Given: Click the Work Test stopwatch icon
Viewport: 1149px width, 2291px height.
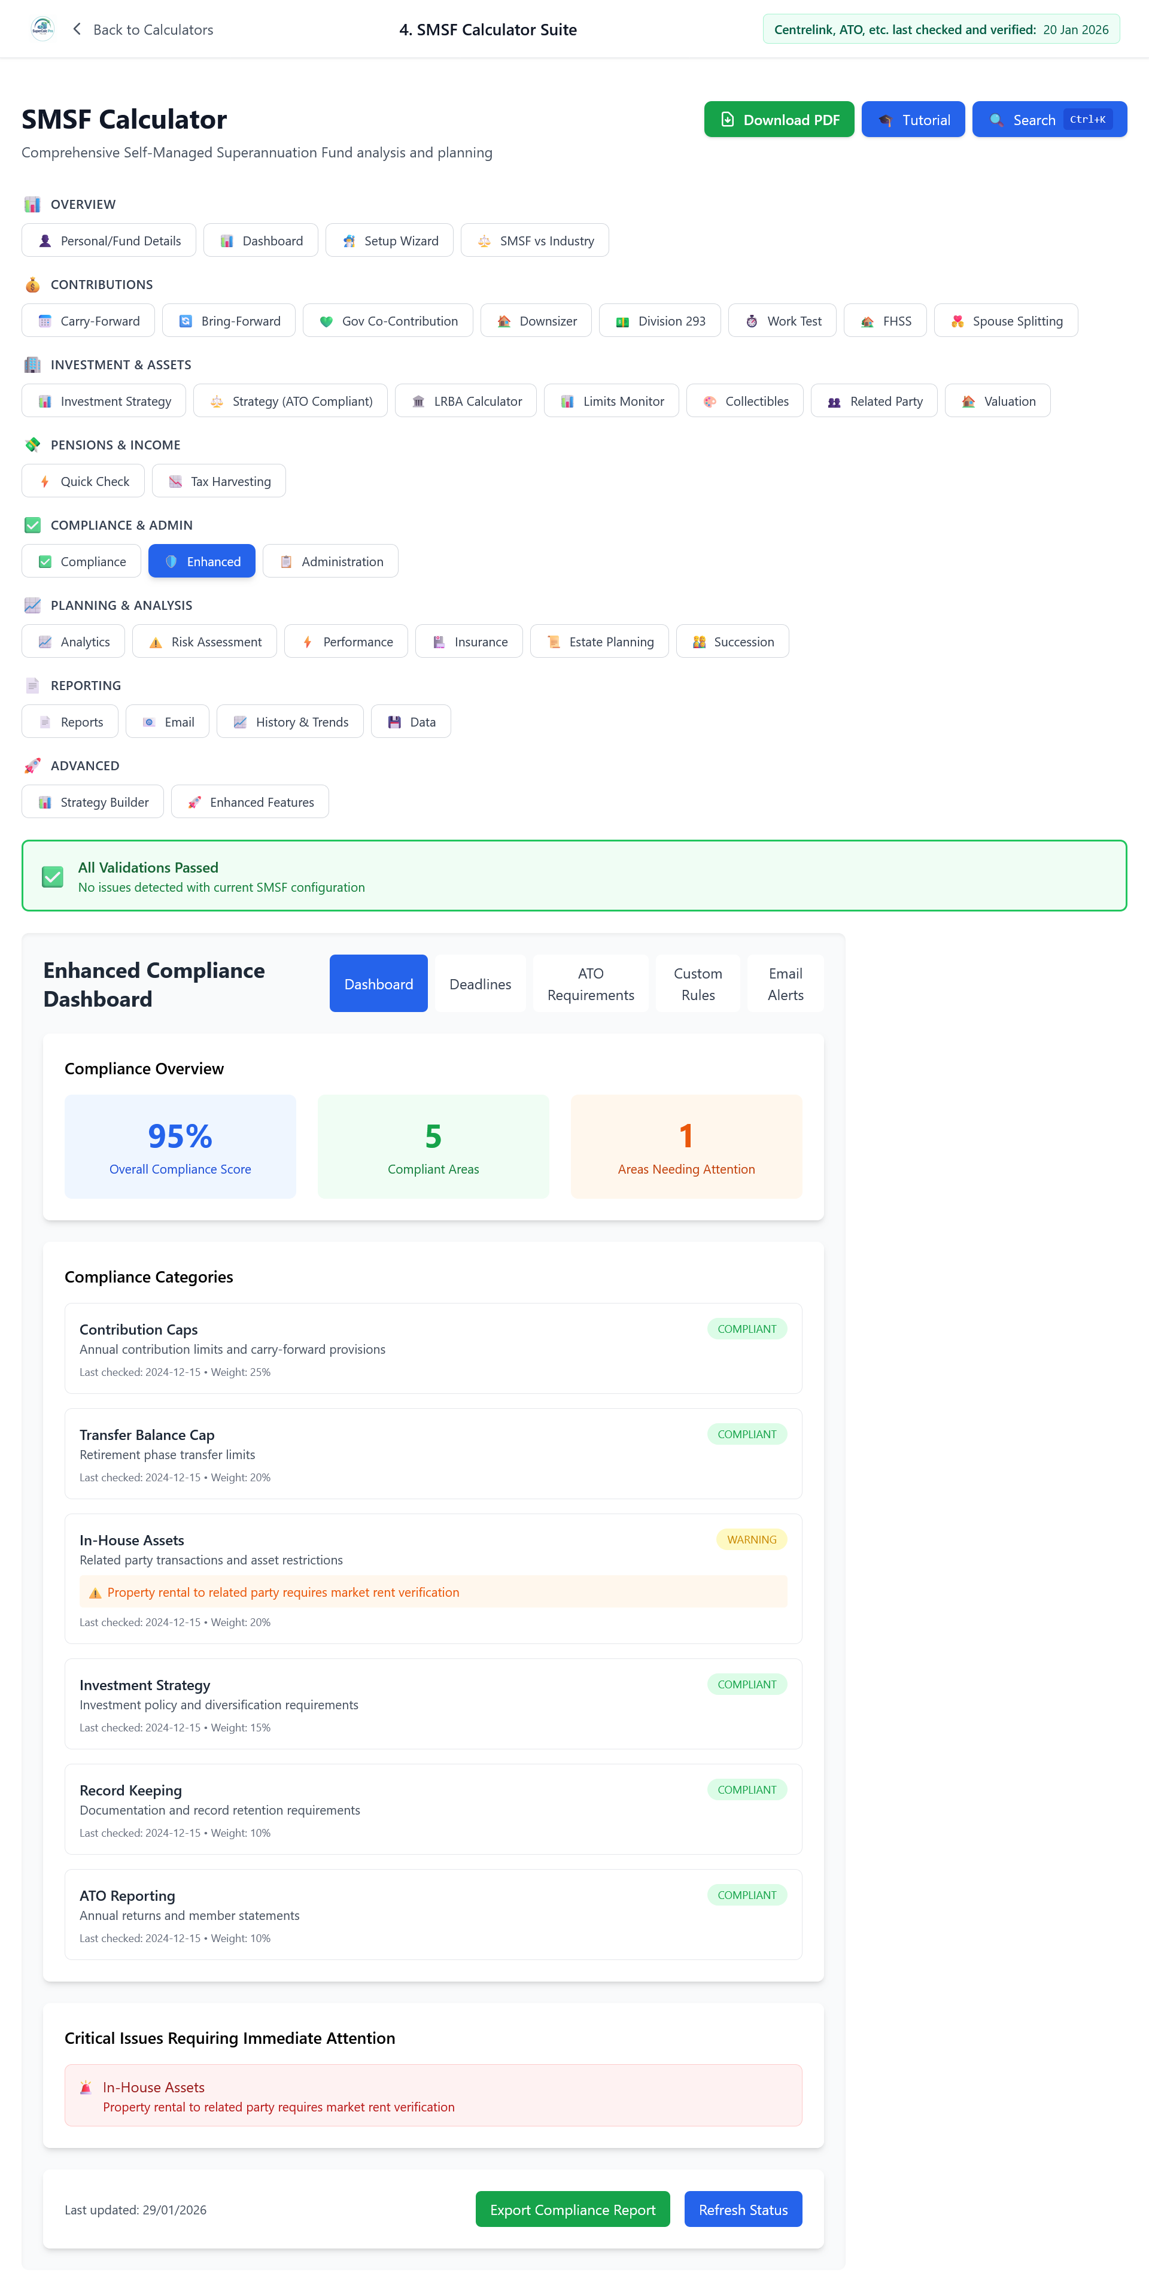Looking at the screenshot, I should [x=752, y=322].
